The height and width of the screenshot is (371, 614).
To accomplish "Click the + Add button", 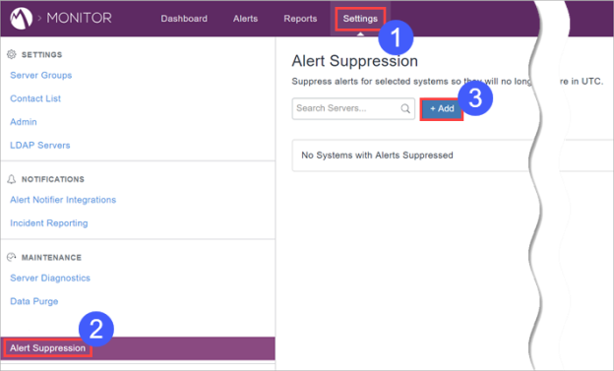I will (442, 109).
